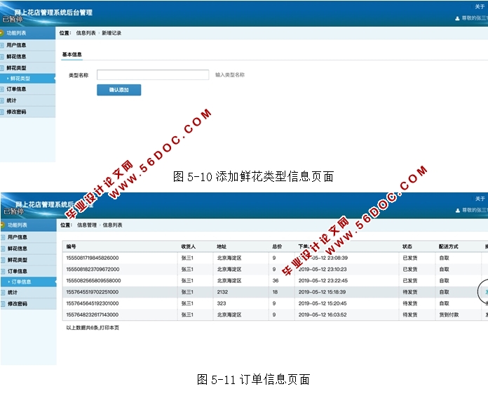The width and height of the screenshot is (488, 396).
Task: Click the 鲜花类型 icon in the order list page sidebar
Action: [x=3, y=260]
